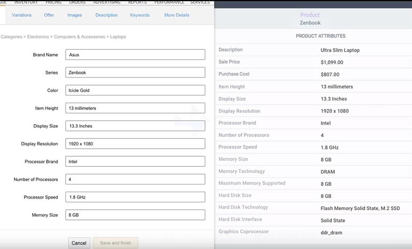The height and width of the screenshot is (249, 412).
Task: Click the Save and finish button
Action: pyautogui.click(x=116, y=243)
